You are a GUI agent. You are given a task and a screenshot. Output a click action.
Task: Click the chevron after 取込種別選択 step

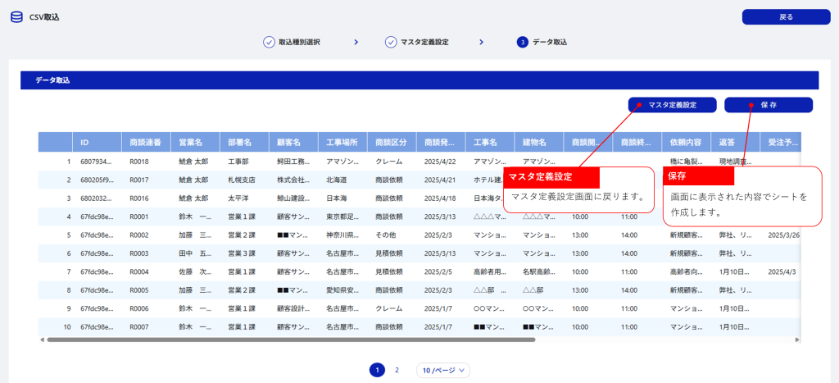click(x=356, y=43)
